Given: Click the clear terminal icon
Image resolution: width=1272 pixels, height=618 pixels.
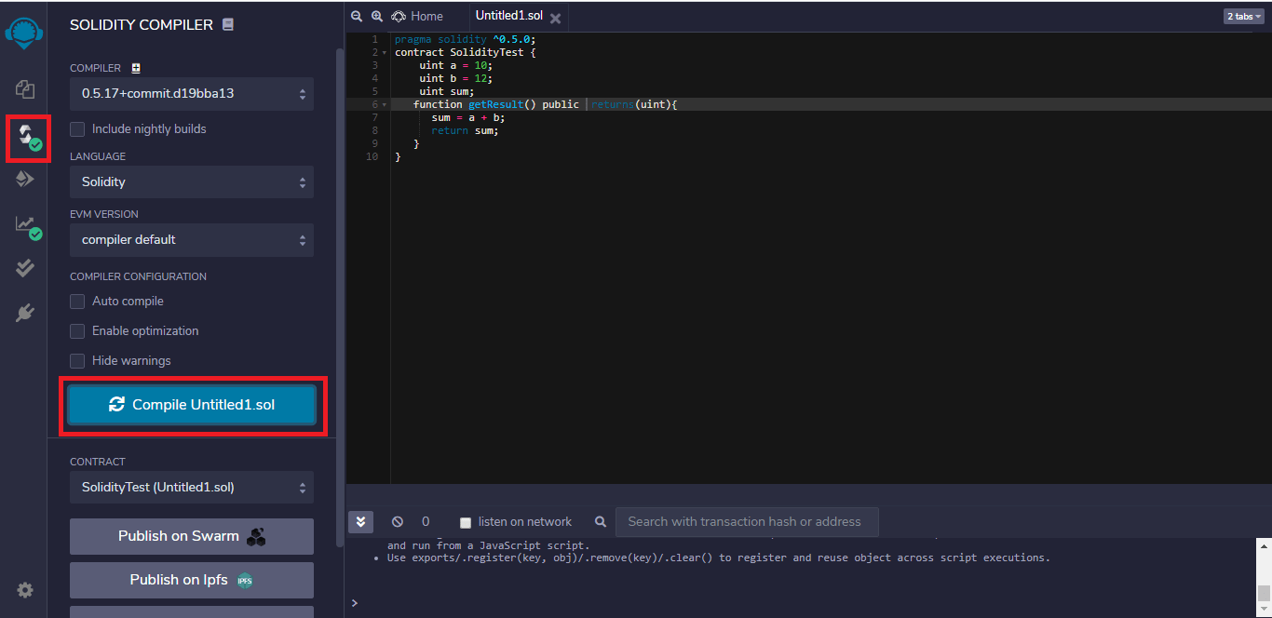Looking at the screenshot, I should coord(398,522).
